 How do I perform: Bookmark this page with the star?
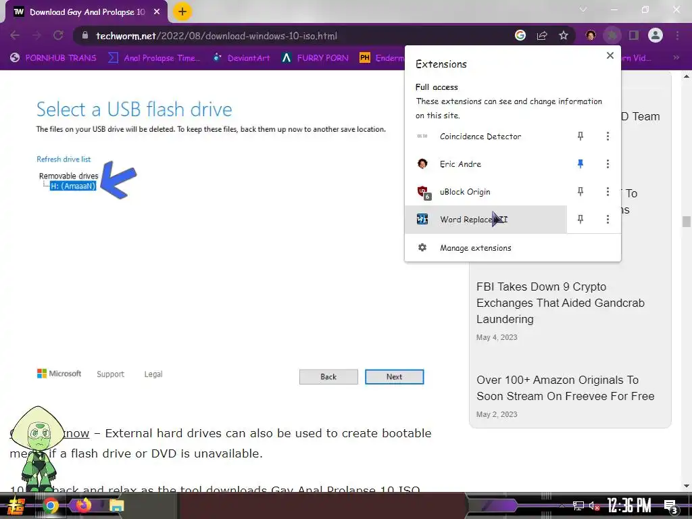(564, 35)
